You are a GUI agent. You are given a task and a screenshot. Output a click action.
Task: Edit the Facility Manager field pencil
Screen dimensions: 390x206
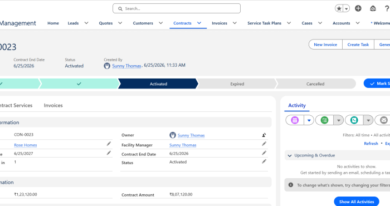click(264, 144)
